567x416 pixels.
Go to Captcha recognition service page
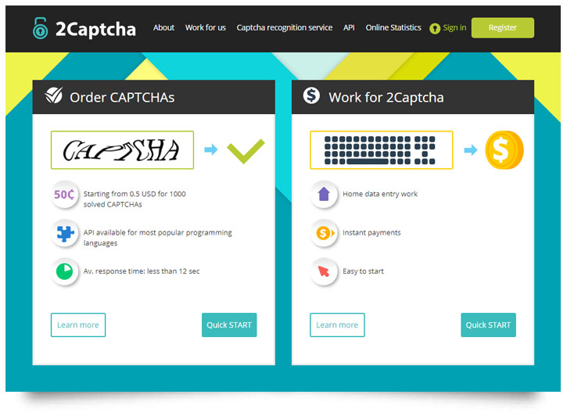(x=284, y=28)
